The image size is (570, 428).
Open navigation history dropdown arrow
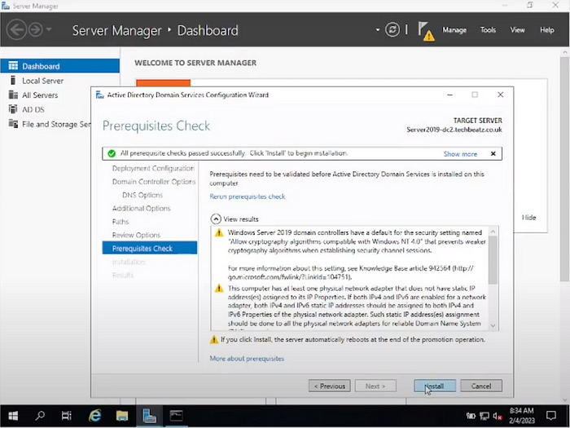[x=49, y=29]
